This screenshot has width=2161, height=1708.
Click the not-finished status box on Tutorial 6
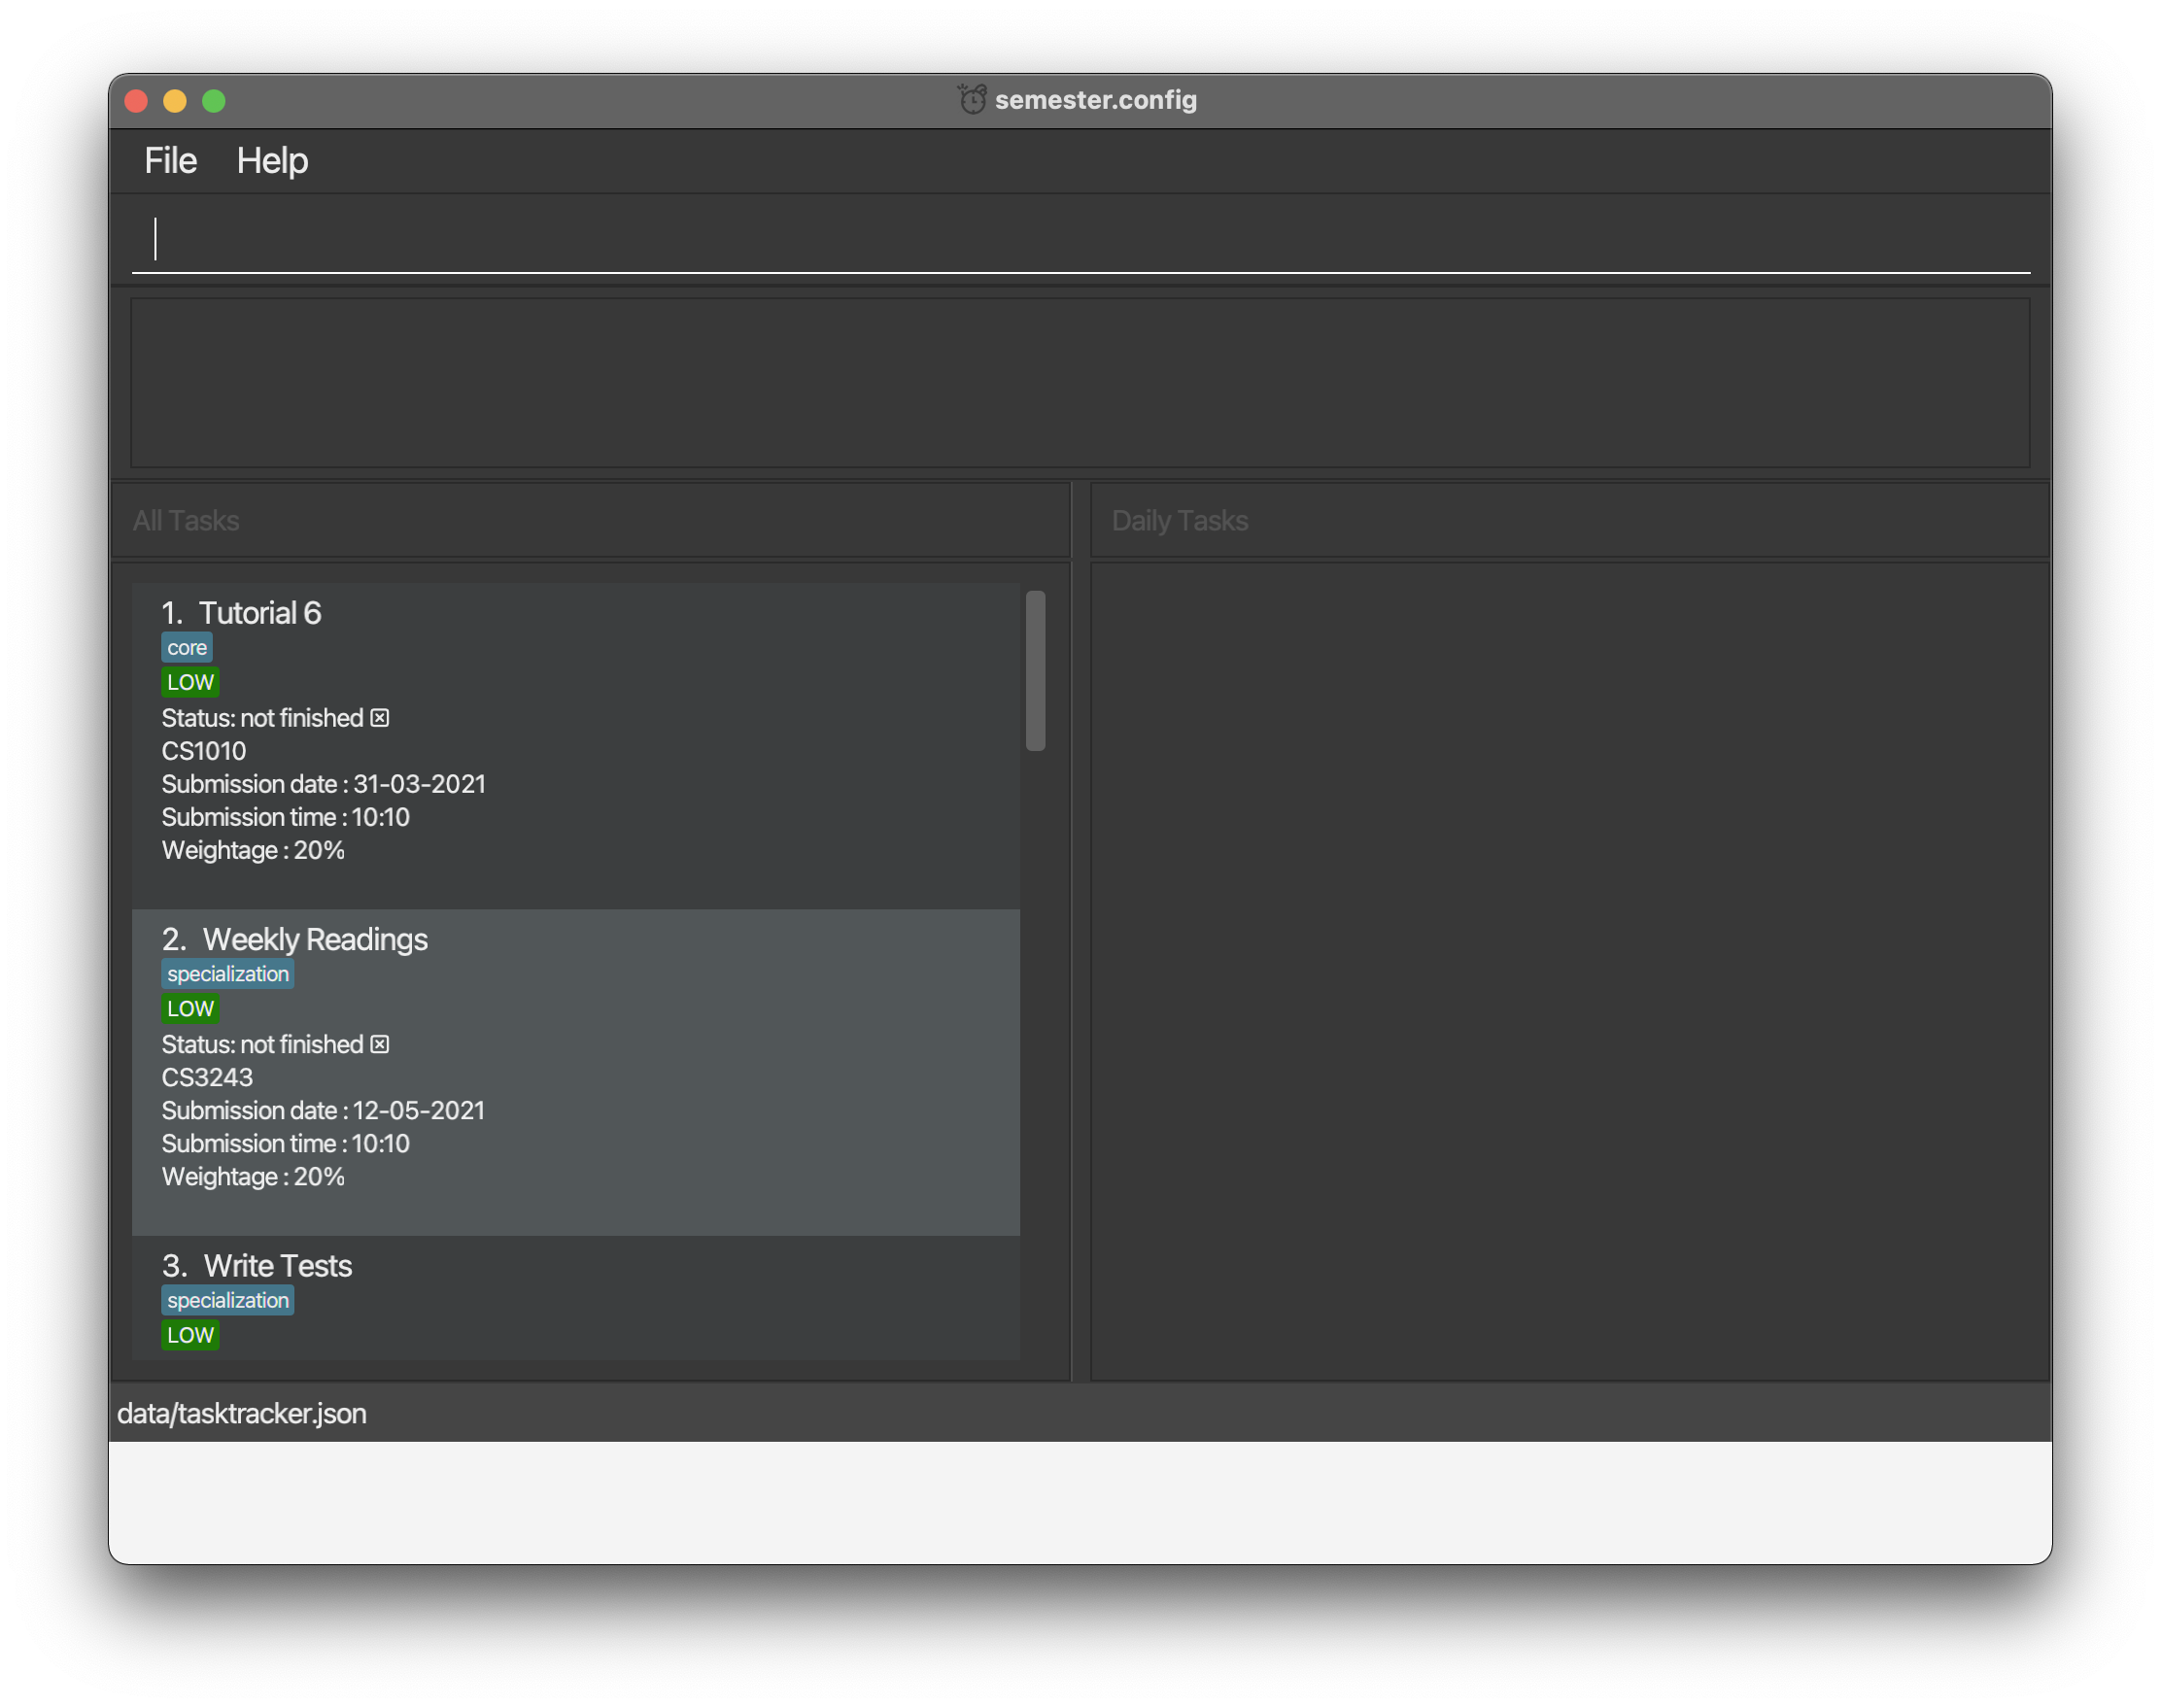(380, 718)
